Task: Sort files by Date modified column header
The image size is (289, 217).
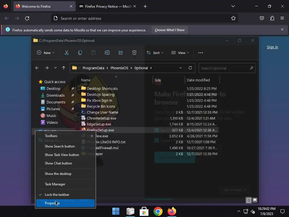Action: (198, 80)
